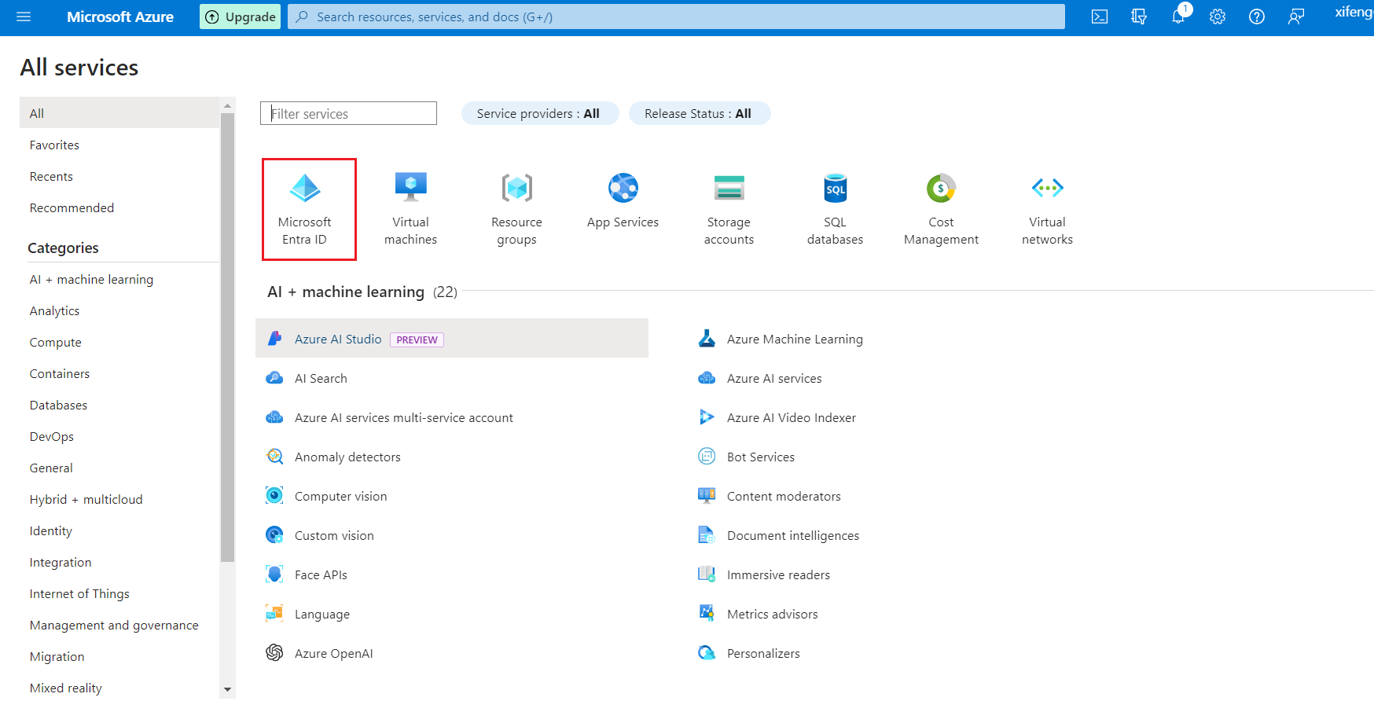Click the global search resources box
Image resolution: width=1374 pixels, height=701 pixels.
[x=676, y=17]
